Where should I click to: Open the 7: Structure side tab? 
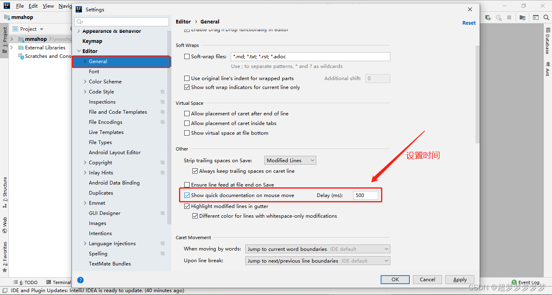pos(5,192)
